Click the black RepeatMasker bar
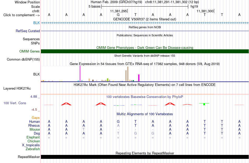 click(145, 157)
